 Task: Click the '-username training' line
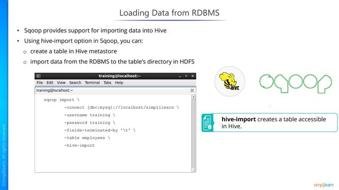(90, 115)
